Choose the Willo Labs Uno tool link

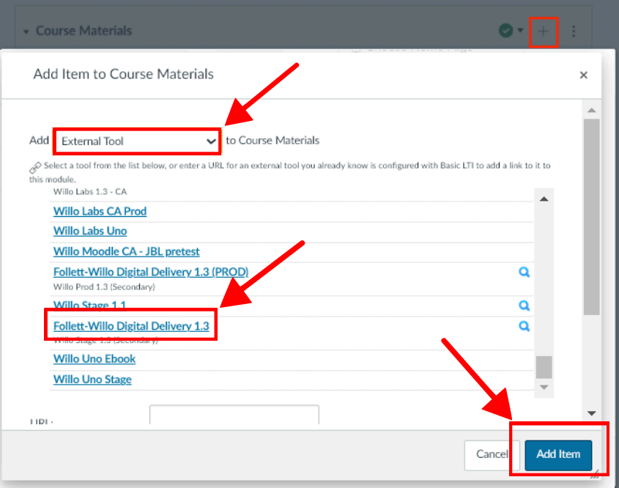(90, 231)
